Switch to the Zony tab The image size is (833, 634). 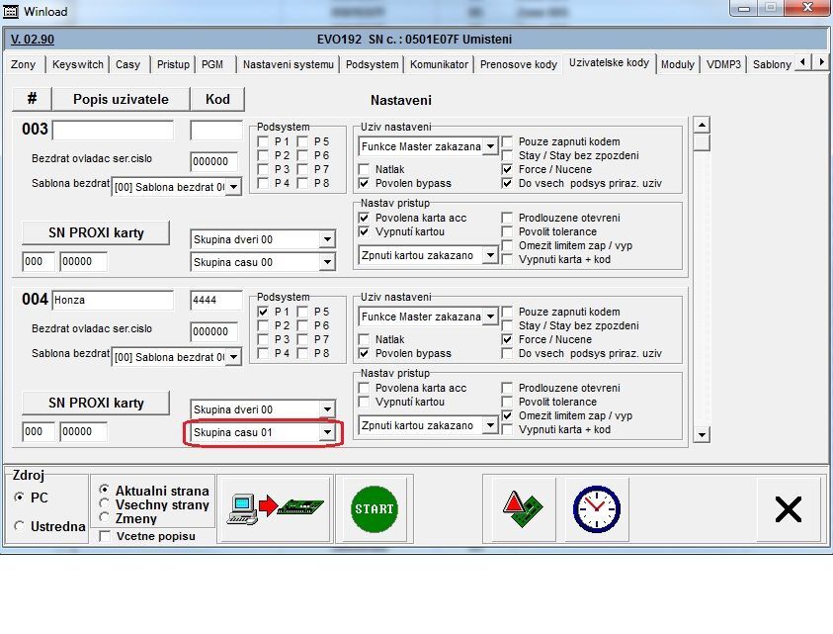23,64
